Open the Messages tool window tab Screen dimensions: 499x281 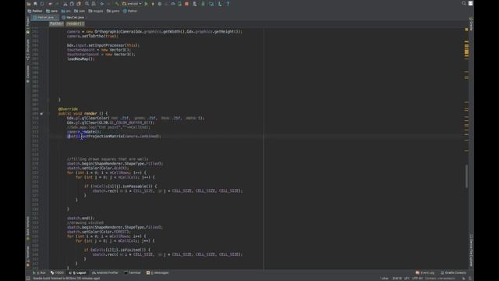(157, 272)
